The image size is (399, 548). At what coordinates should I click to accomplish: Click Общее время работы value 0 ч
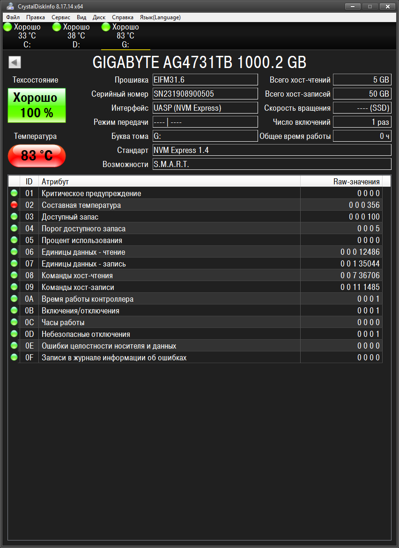click(362, 136)
